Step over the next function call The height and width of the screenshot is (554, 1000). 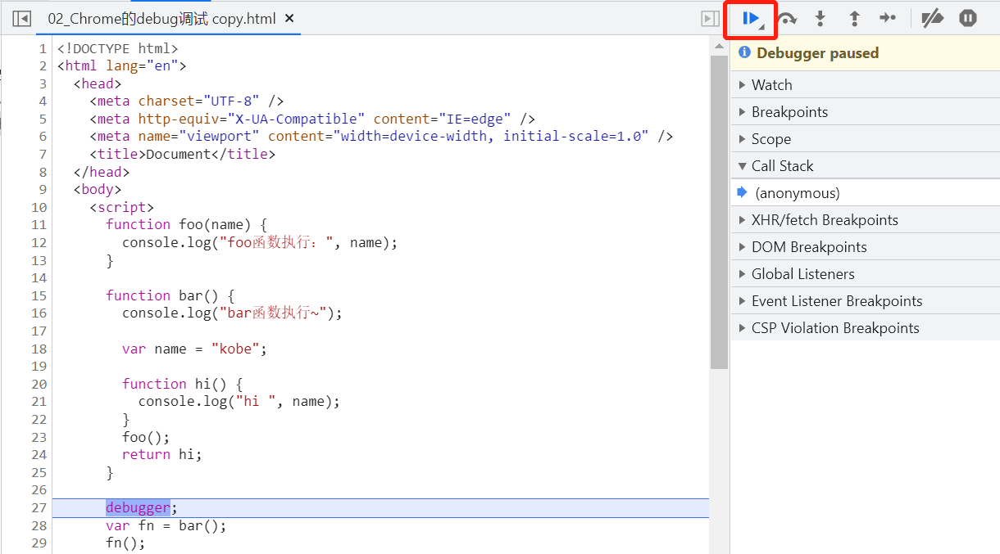(787, 19)
